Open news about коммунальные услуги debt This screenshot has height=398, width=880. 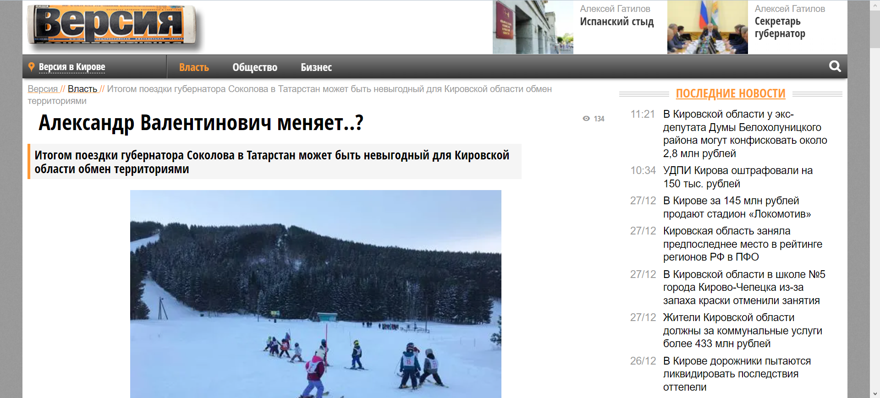point(742,331)
